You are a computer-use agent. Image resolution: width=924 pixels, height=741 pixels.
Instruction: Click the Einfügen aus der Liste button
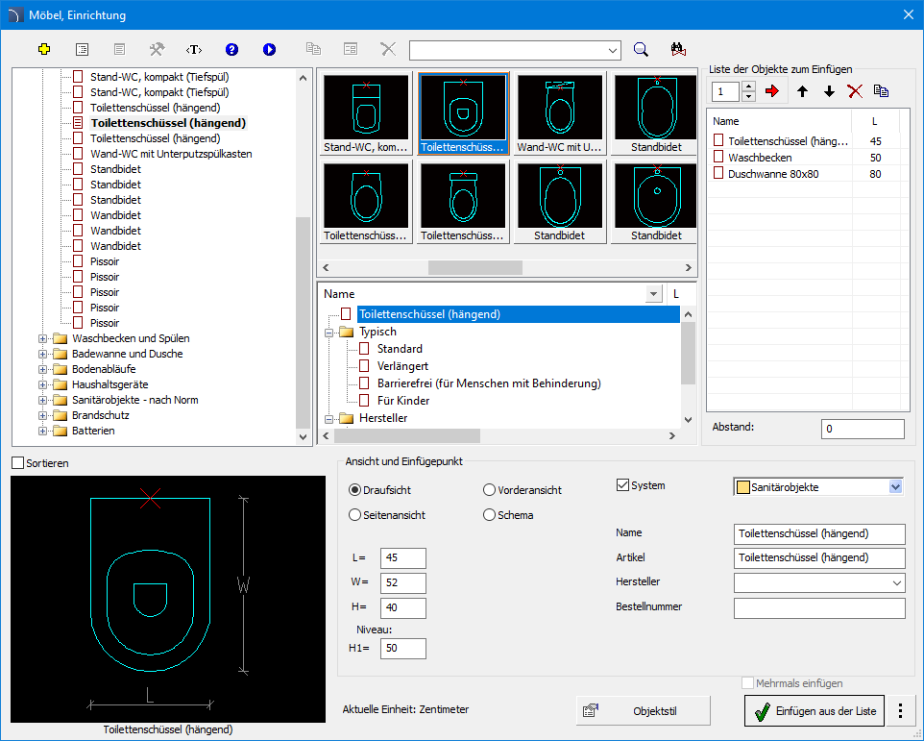coord(815,711)
